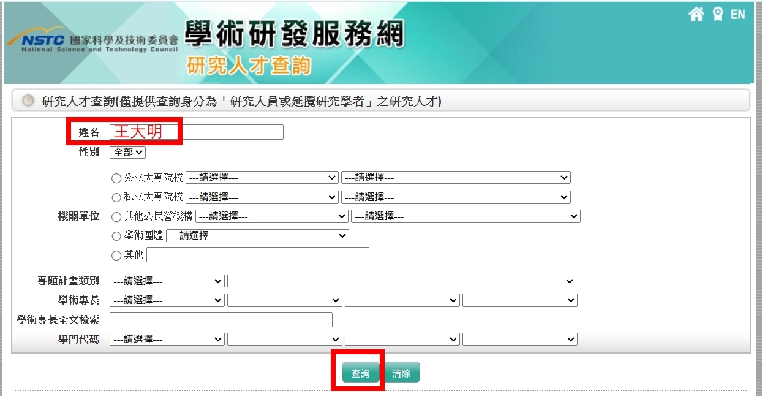Open first 學術專長 dropdown
762x396 pixels.
(167, 300)
